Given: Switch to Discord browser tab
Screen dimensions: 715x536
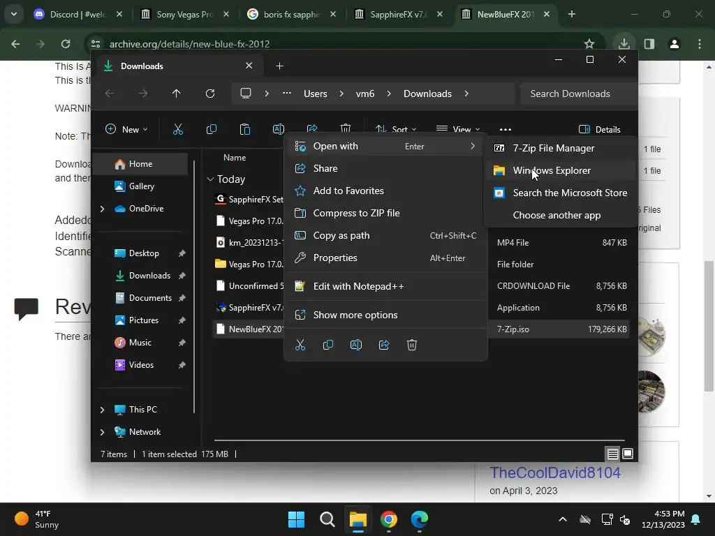Looking at the screenshot, I should coord(78,14).
